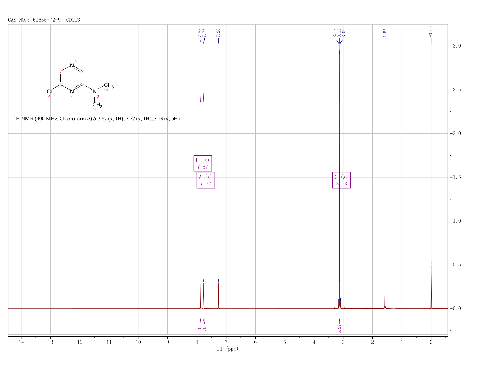Click the amine nitrogen numbered 2 in the structure

[95, 92]
